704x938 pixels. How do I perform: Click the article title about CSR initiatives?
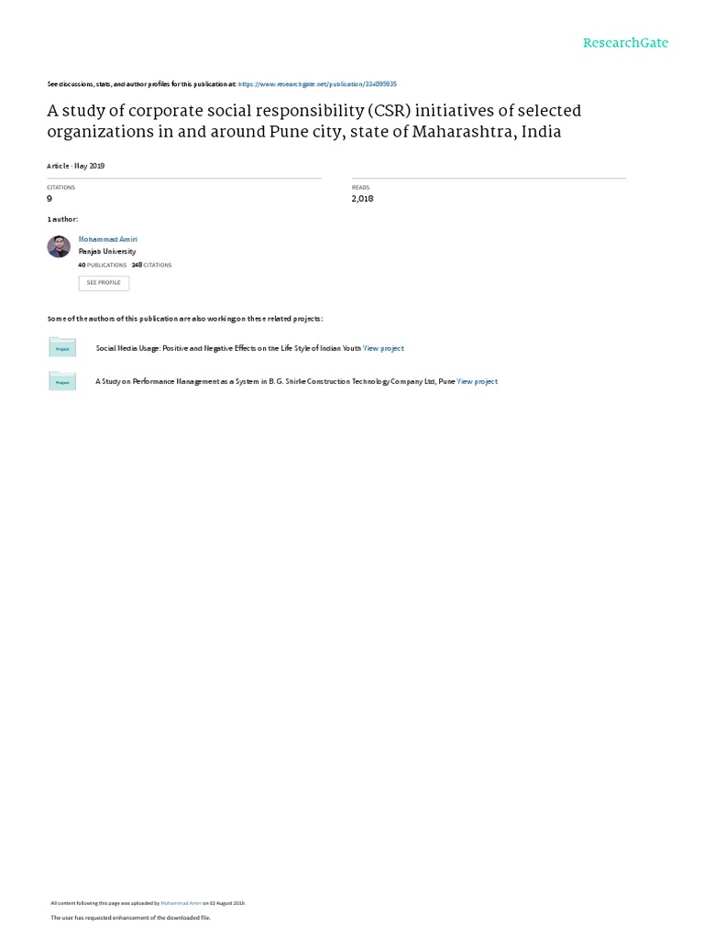pyautogui.click(x=314, y=121)
